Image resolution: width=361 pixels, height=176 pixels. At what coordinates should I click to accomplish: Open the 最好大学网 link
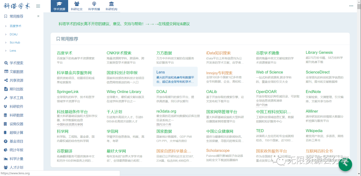116,151
